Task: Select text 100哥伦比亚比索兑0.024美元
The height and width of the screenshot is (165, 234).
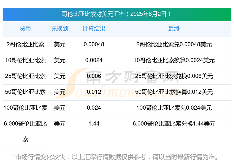Action: [x=174, y=108]
